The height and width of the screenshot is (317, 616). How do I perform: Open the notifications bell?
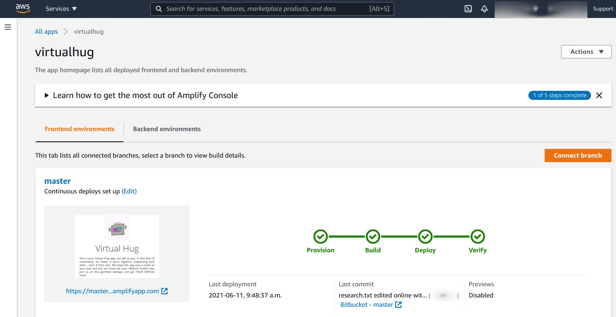(x=484, y=9)
